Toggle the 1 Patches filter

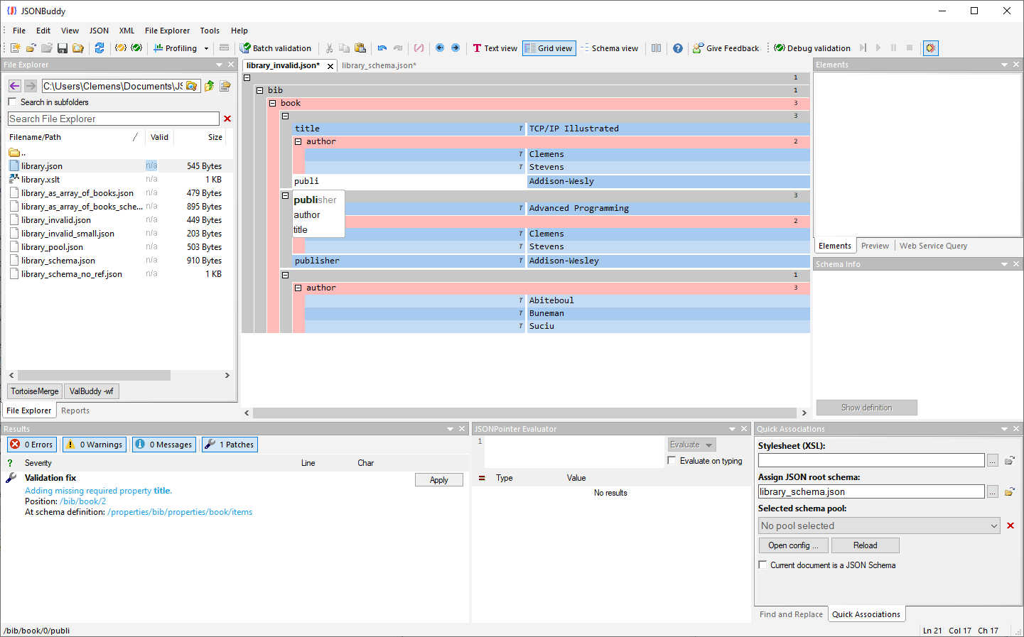pos(230,445)
